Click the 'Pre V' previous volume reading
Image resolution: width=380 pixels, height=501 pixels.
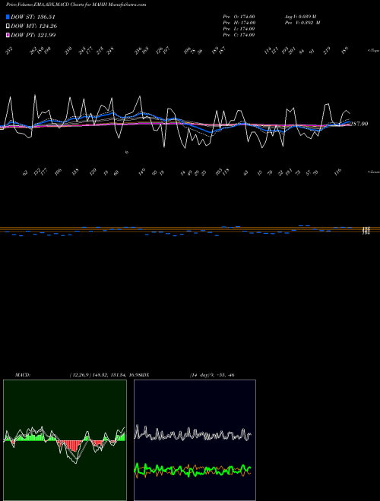tap(302, 23)
